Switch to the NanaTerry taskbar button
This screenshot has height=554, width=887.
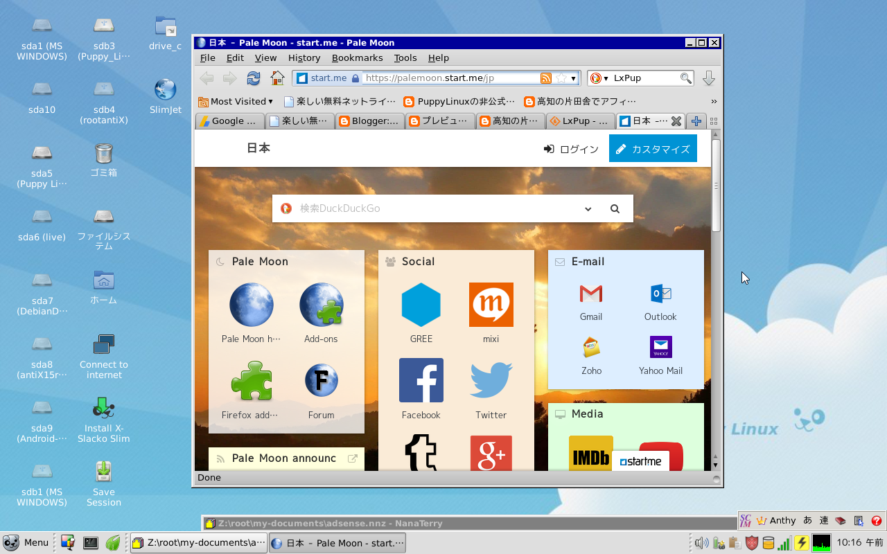(198, 543)
